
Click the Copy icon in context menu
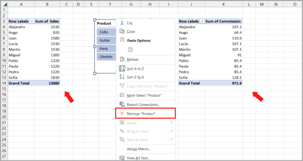(x=122, y=31)
